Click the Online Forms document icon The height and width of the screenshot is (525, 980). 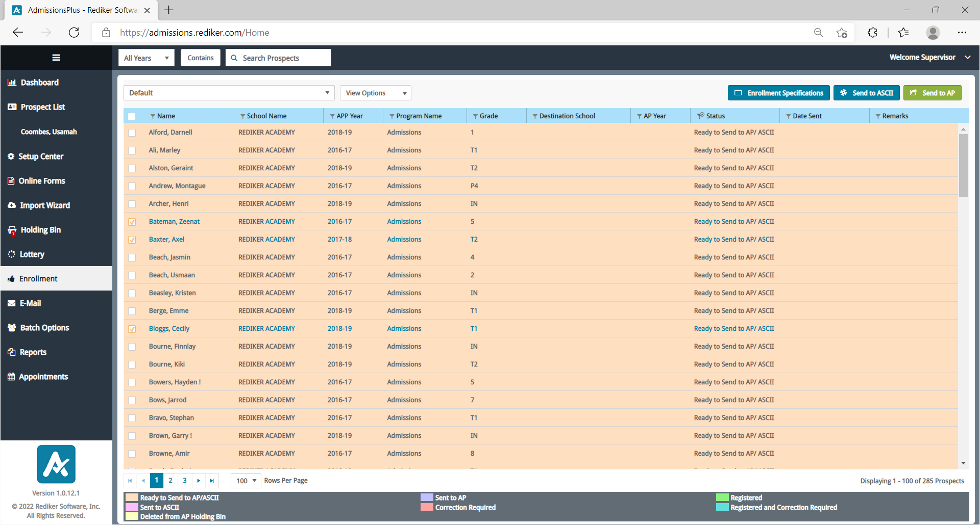[11, 181]
